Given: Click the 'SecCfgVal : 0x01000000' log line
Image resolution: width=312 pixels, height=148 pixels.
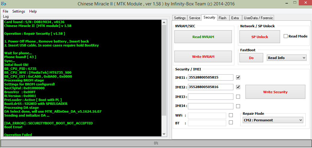Looking at the screenshot, I should (x=24, y=88).
